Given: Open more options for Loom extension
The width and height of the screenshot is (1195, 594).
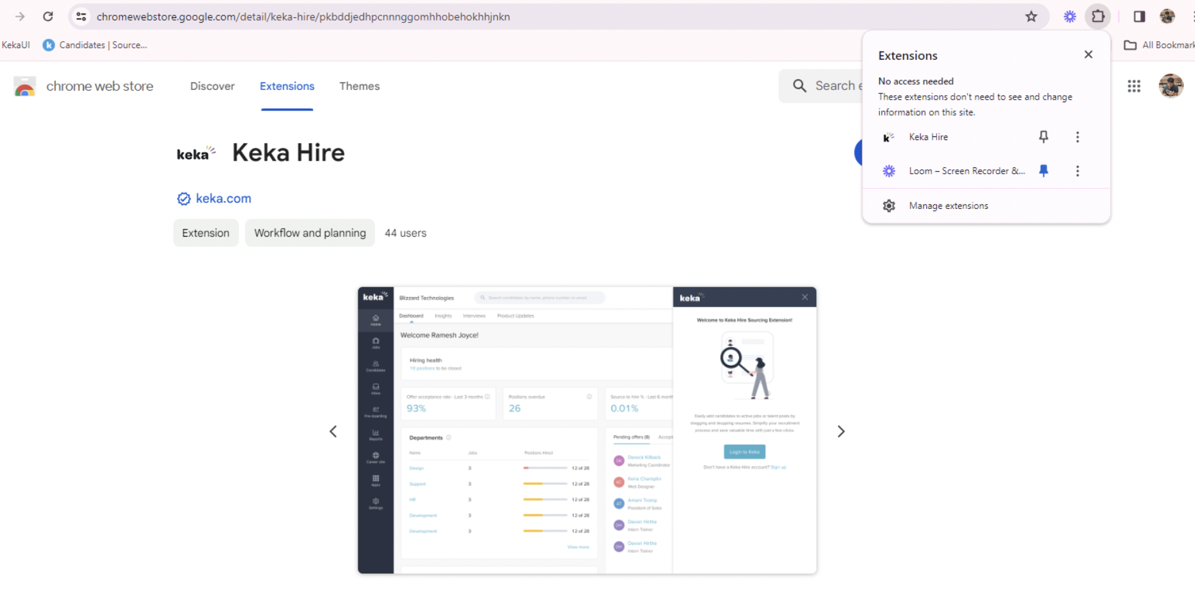Looking at the screenshot, I should click(x=1077, y=171).
